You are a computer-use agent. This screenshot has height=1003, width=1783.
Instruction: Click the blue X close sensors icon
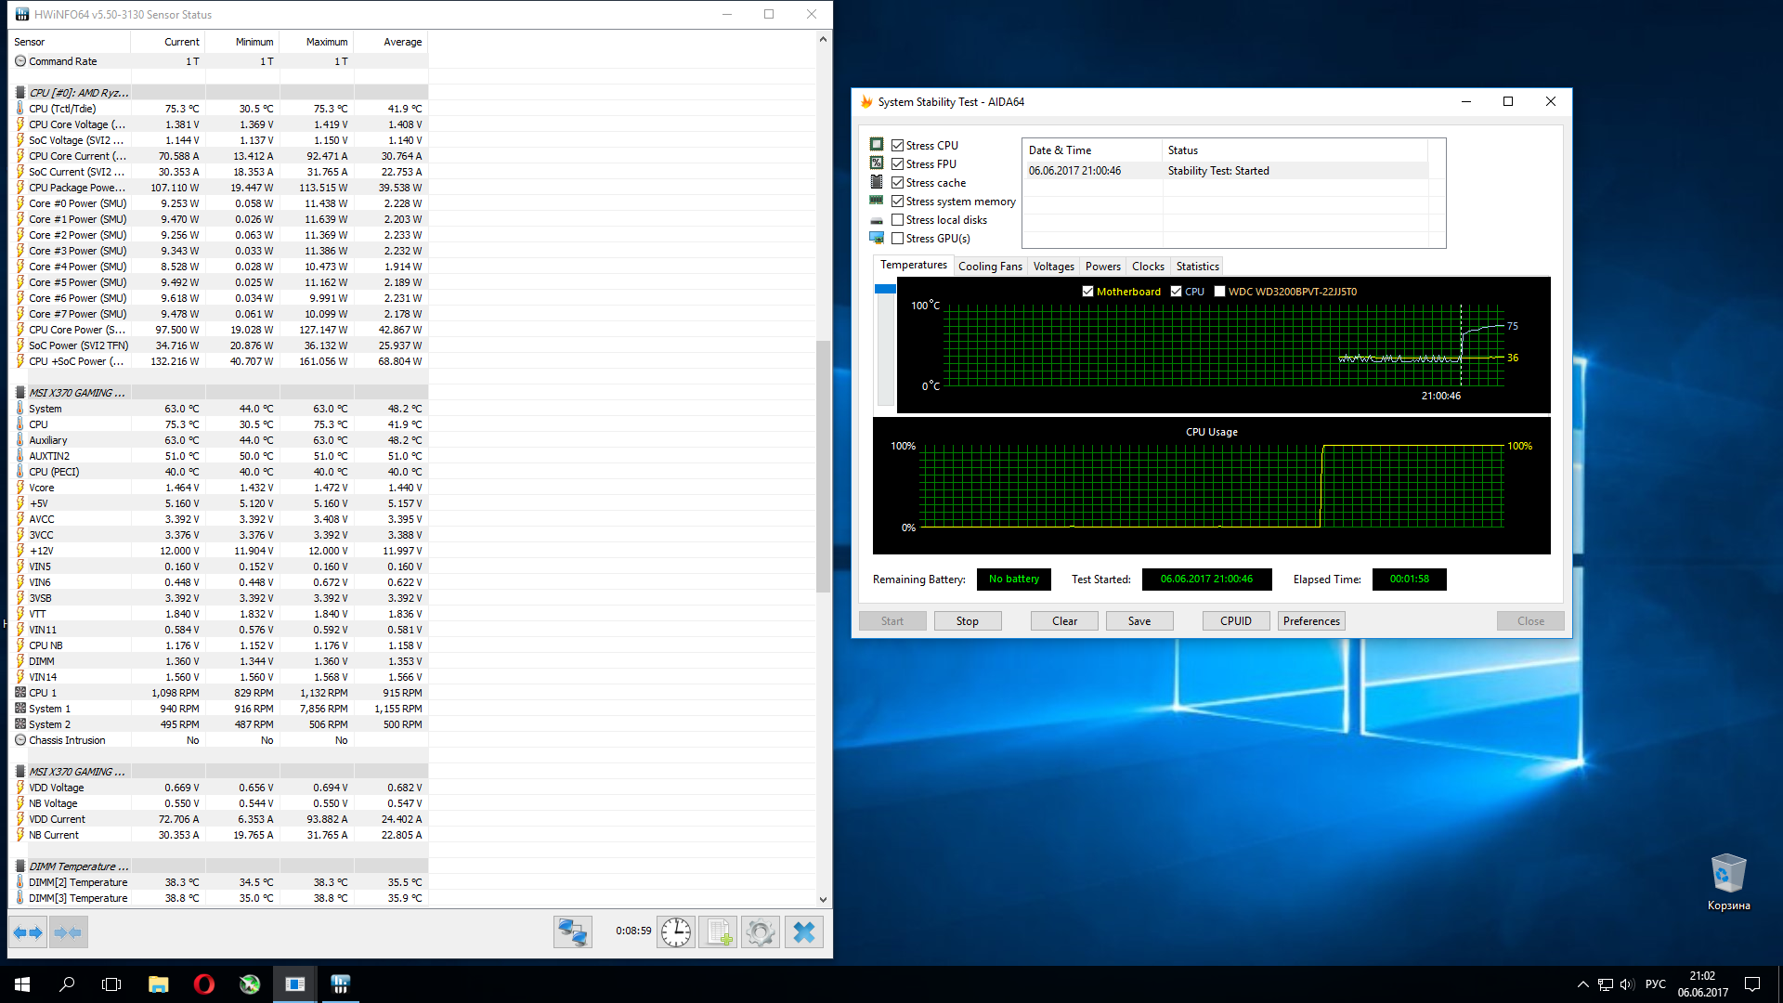pyautogui.click(x=804, y=932)
